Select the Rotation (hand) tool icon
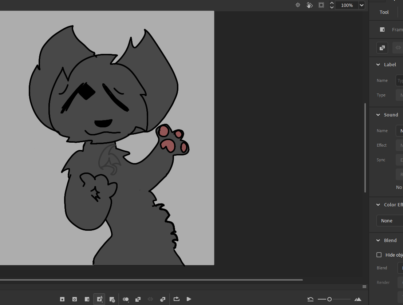Screen dimensions: 403x305 [309, 5]
